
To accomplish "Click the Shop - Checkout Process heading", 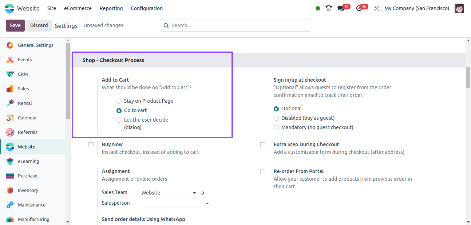I will pos(114,60).
